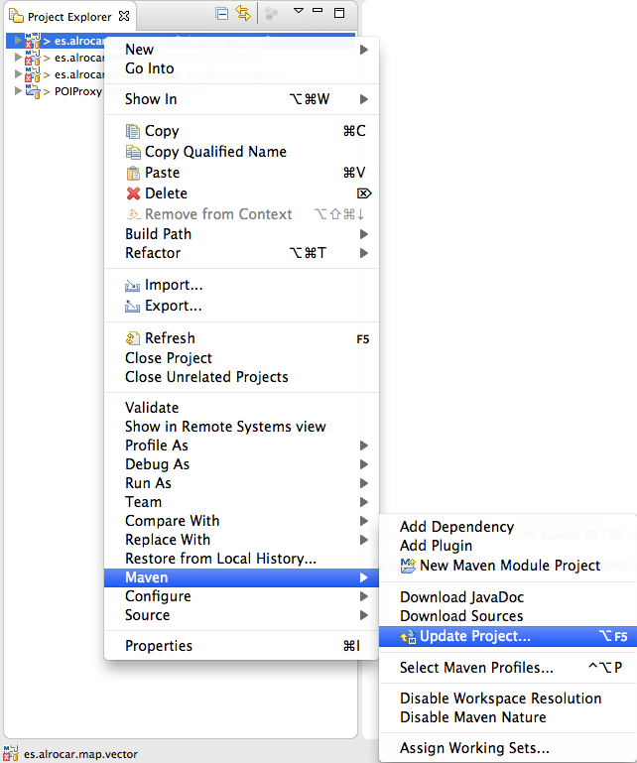Choose Download Sources
The height and width of the screenshot is (763, 637).
click(x=508, y=616)
